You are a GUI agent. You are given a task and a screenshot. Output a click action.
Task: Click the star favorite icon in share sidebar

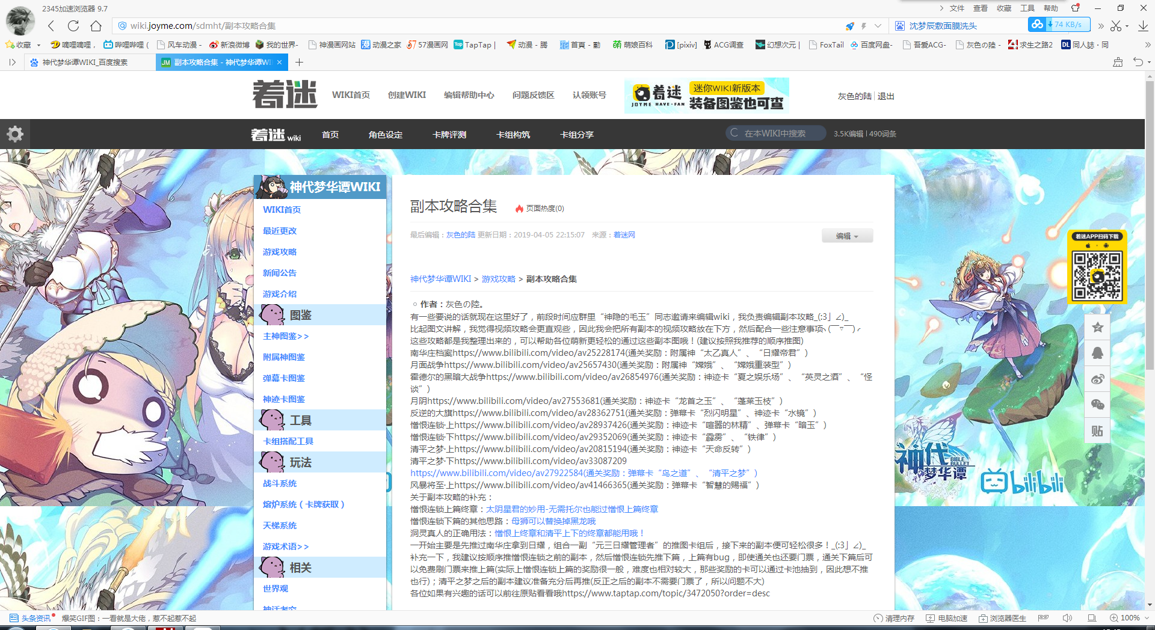click(1098, 328)
